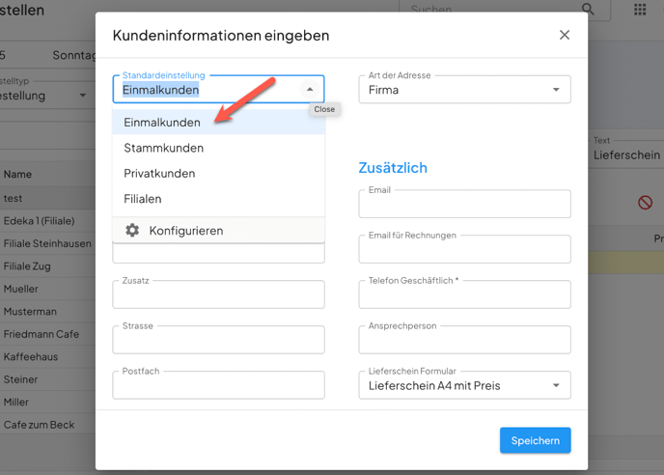The height and width of the screenshot is (475, 664).
Task: Click the red prohibited icon
Action: coord(645,203)
